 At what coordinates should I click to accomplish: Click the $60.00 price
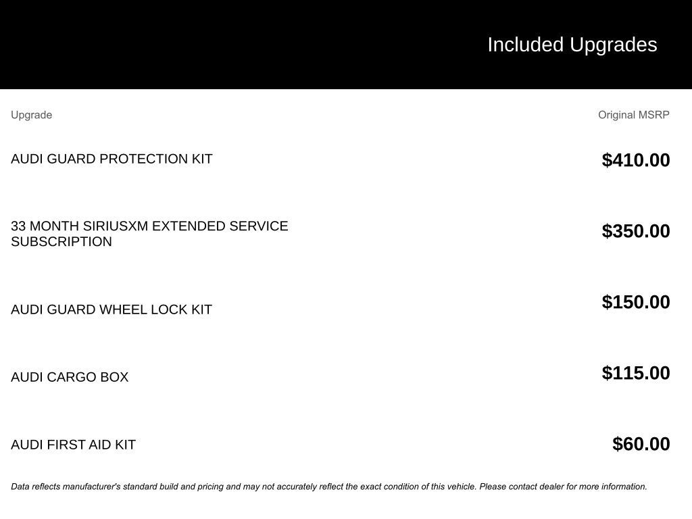pos(641,444)
